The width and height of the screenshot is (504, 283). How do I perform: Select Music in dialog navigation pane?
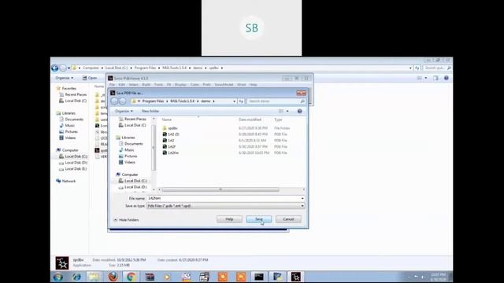point(129,150)
